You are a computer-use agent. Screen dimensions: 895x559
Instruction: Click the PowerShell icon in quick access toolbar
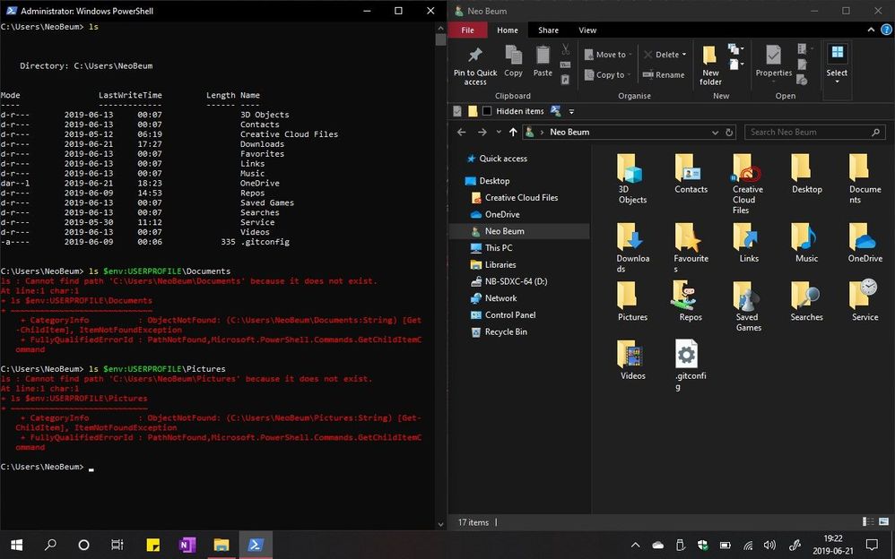555,111
